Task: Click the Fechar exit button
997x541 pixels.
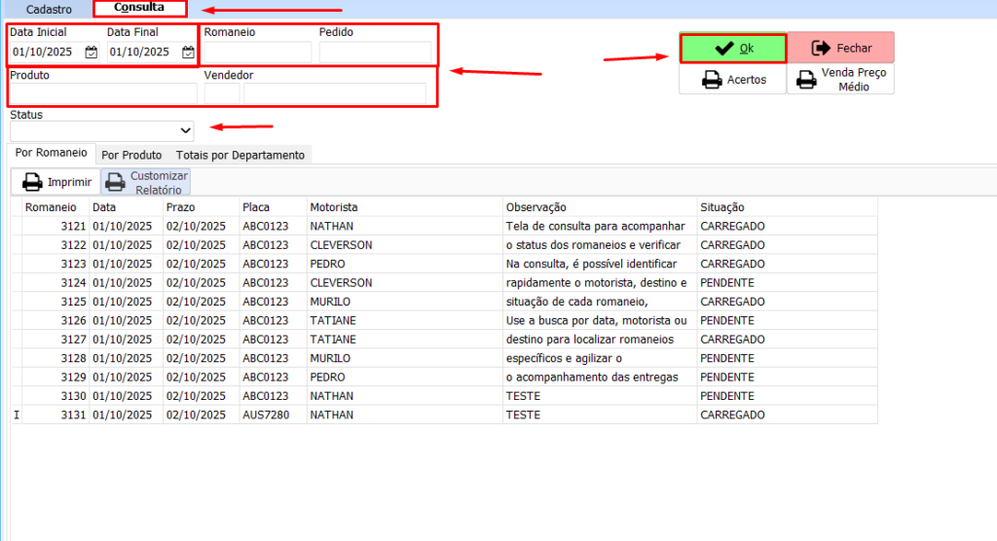Action: 840,48
